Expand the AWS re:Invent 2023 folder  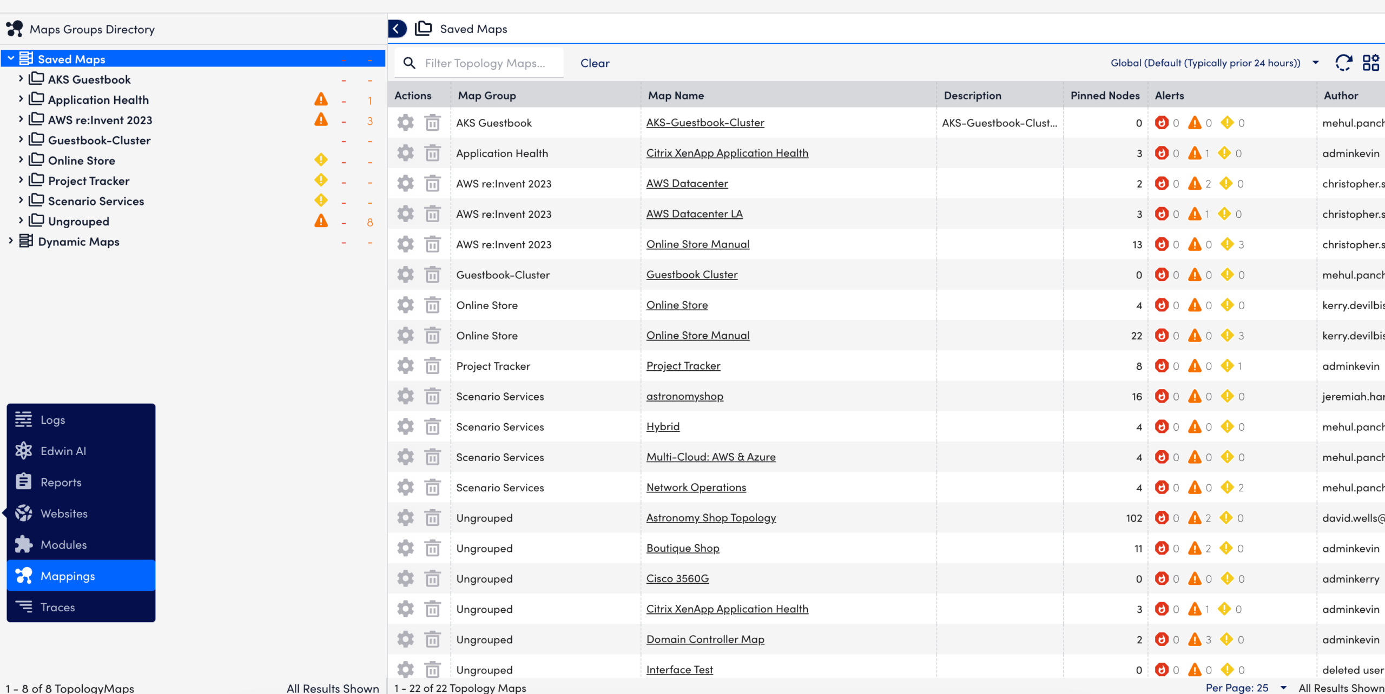(21, 119)
